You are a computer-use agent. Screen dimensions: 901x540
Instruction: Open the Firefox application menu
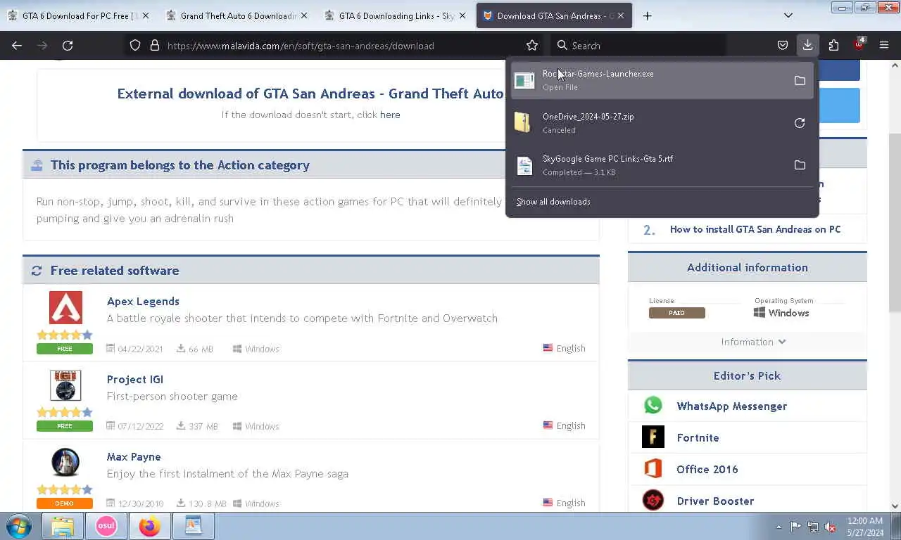pos(884,46)
